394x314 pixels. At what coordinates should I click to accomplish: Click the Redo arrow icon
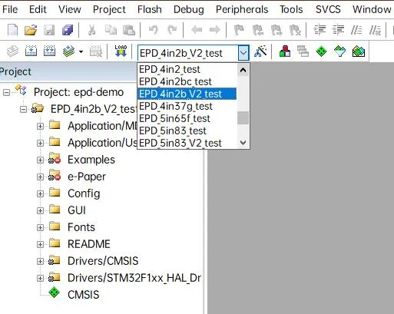point(172,30)
